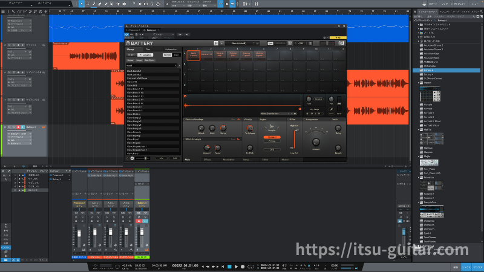Select the Mute tool
This screenshot has width=484, height=272.
pos(112,4)
